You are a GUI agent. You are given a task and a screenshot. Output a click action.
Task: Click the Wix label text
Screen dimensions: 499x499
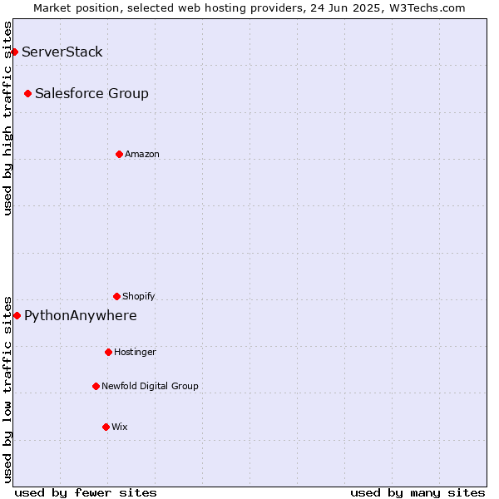[119, 427]
